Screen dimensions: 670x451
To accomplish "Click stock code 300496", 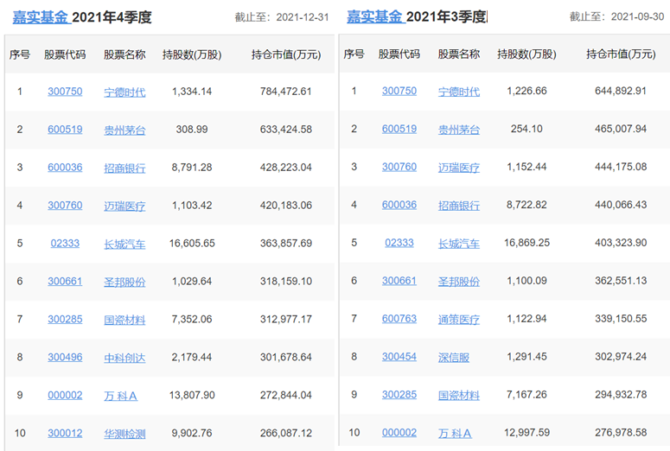I will coord(65,357).
